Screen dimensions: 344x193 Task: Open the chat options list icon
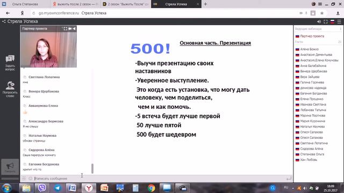(24, 179)
